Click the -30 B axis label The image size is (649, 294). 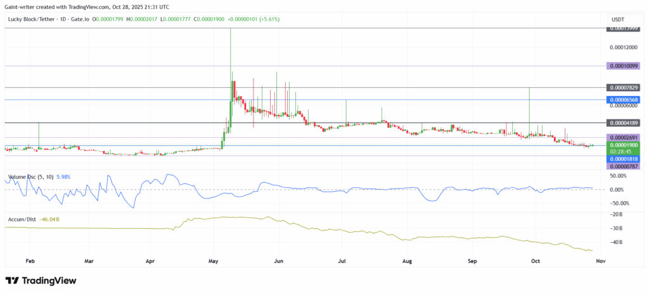(x=616, y=228)
